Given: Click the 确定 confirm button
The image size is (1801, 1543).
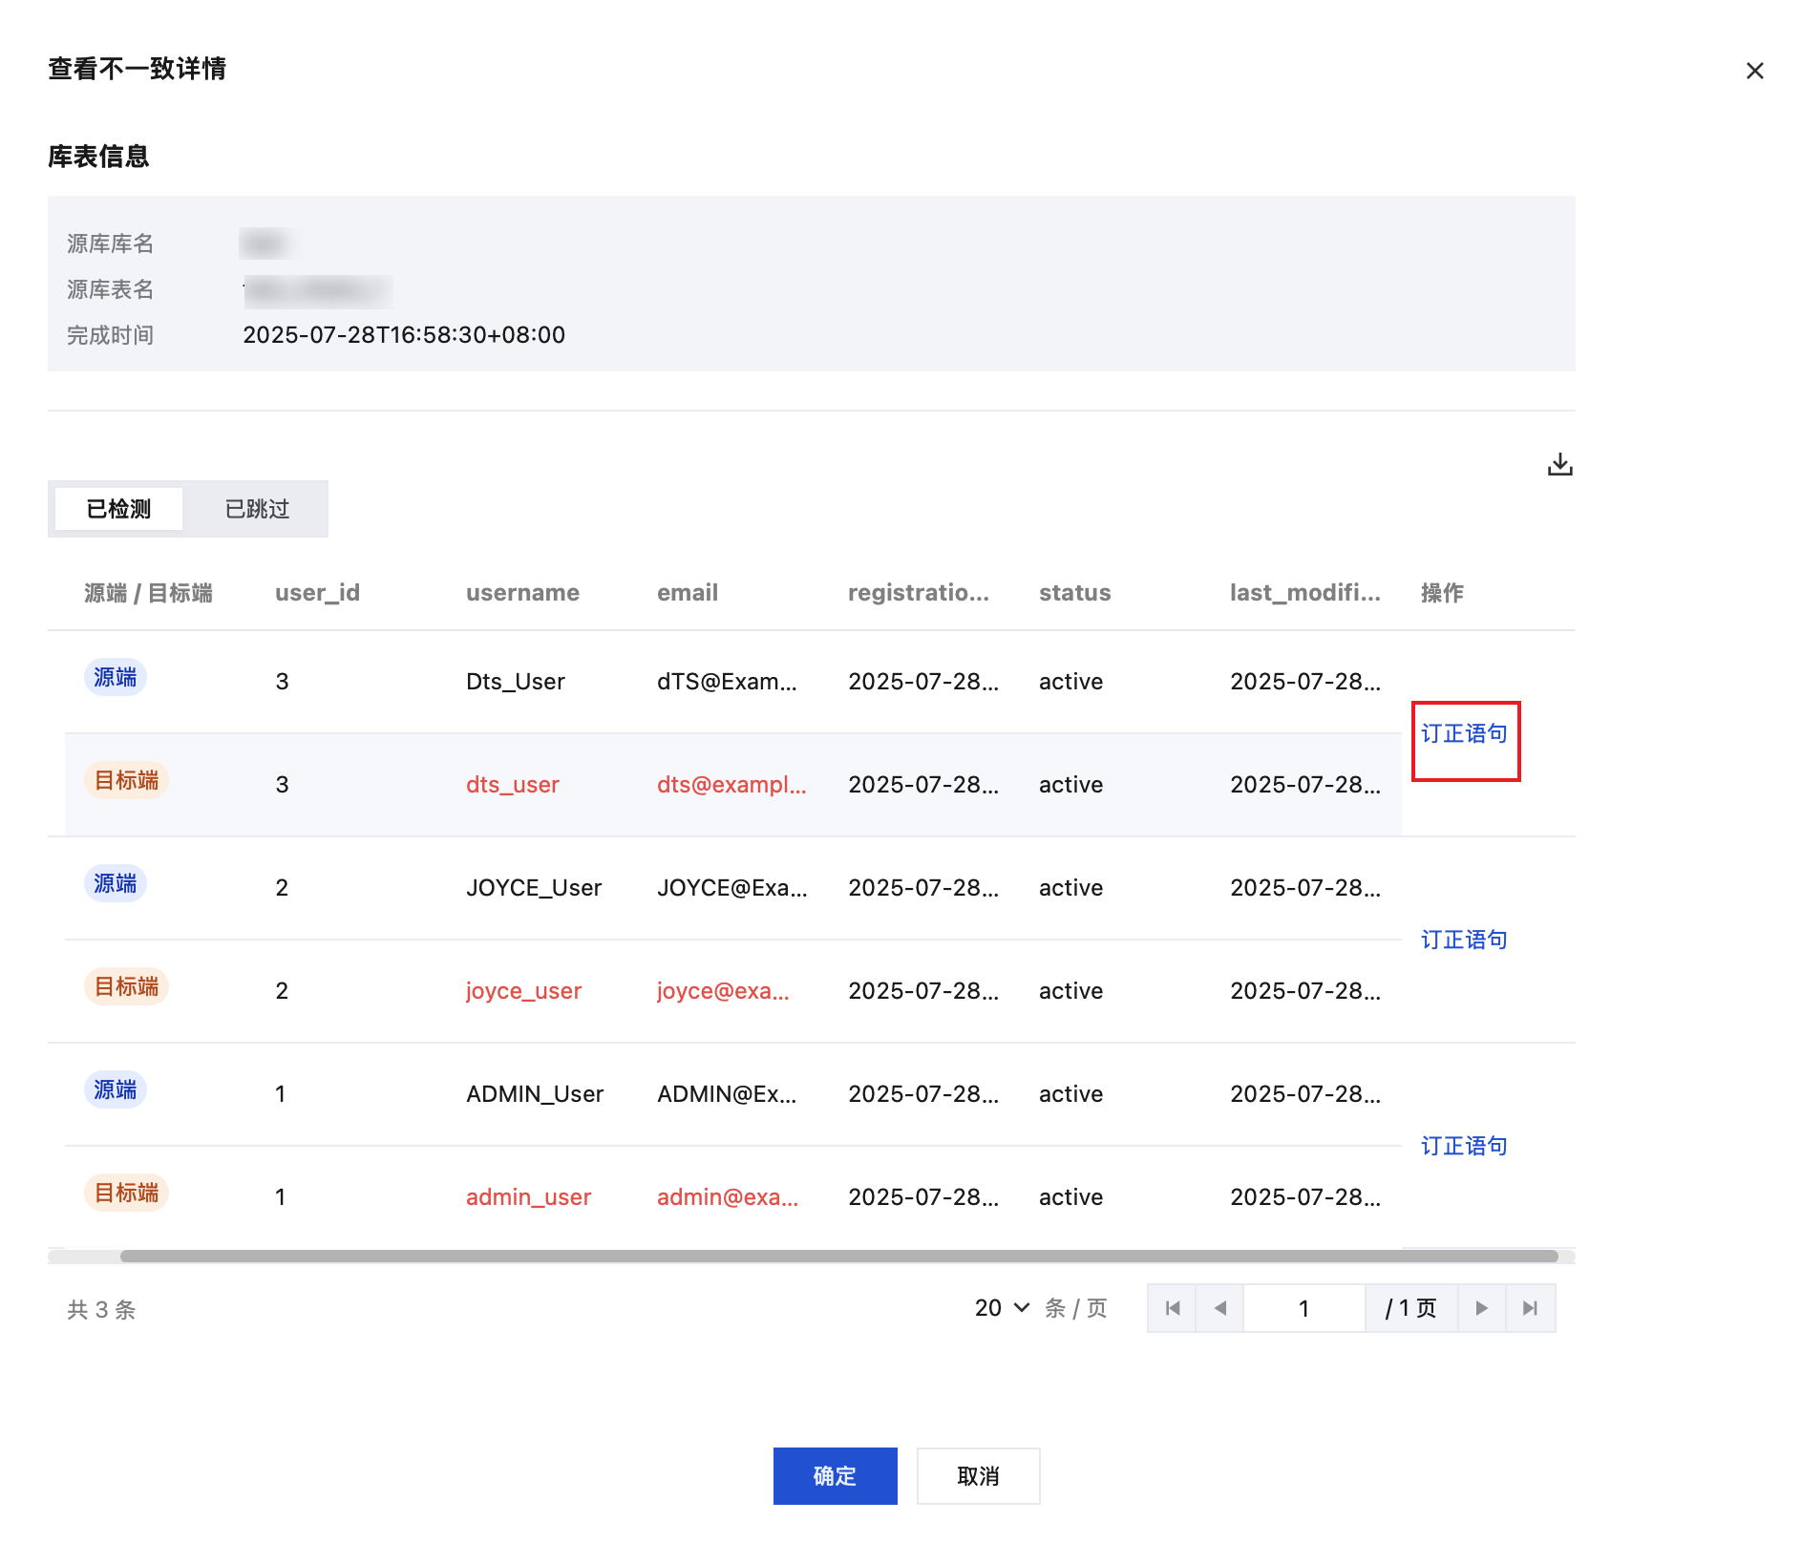Looking at the screenshot, I should click(x=835, y=1476).
